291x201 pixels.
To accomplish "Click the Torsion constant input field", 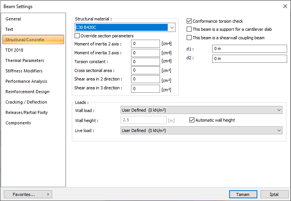I will [x=145, y=62].
